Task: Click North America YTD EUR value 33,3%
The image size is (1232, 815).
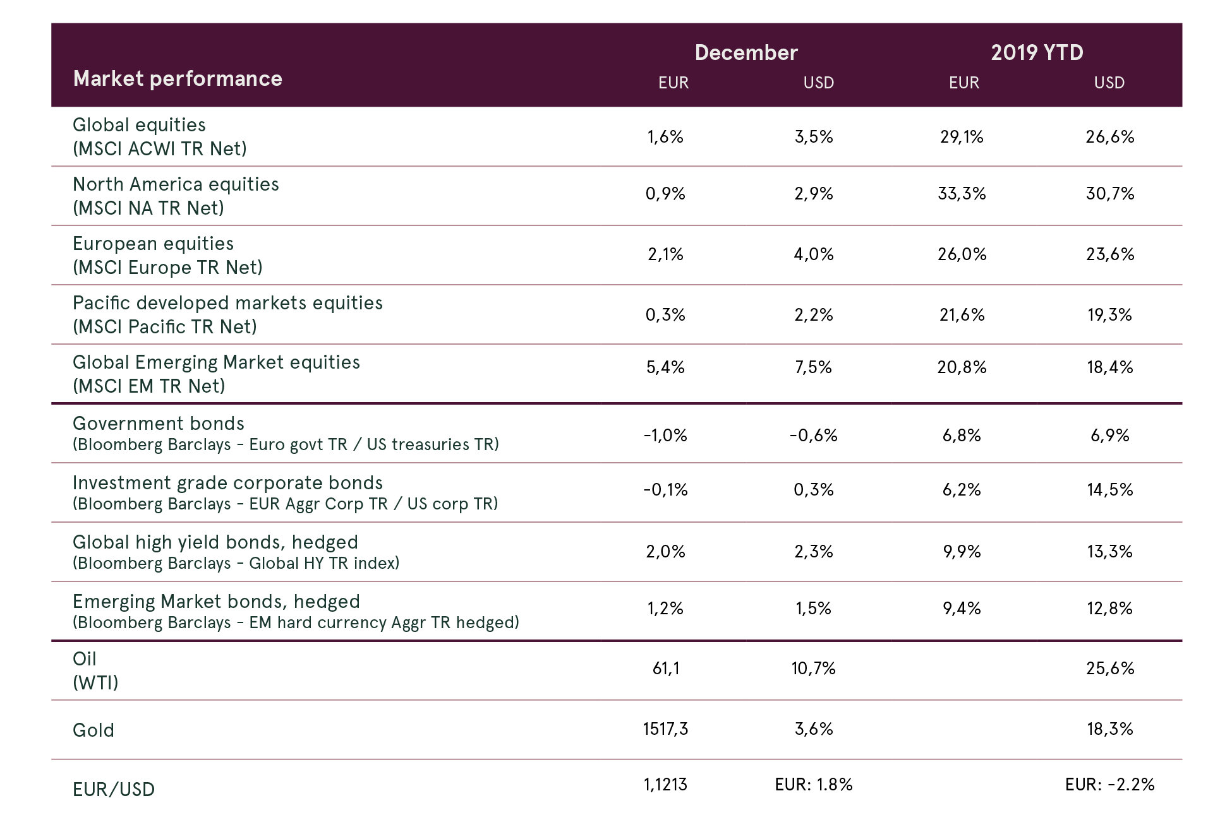Action: (962, 194)
